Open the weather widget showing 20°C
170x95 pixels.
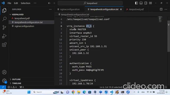pos(7,92)
